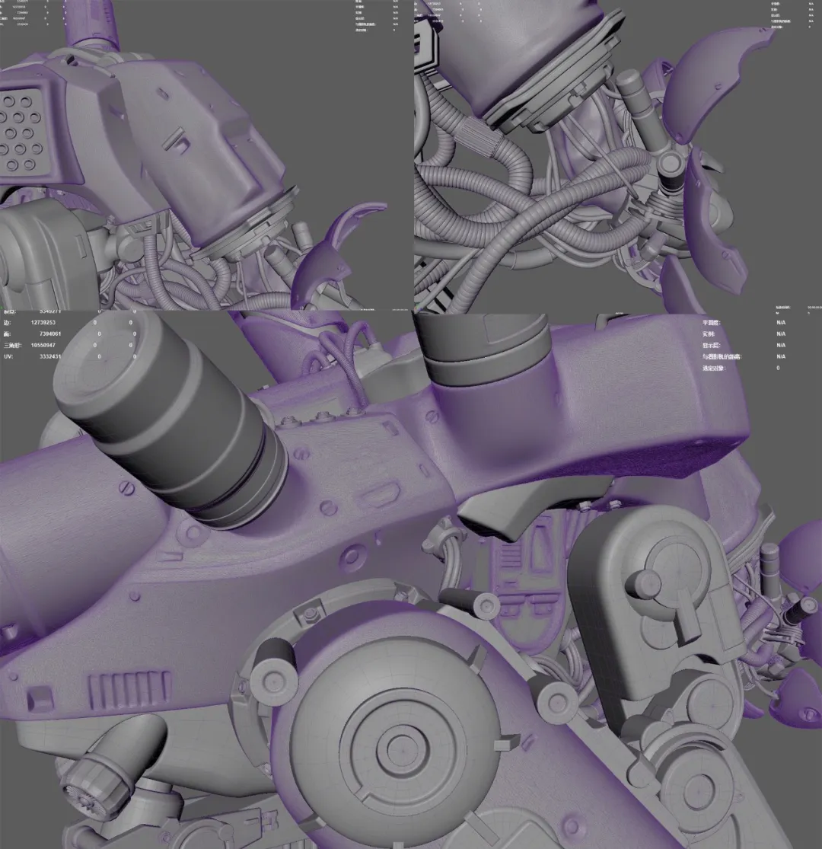Viewport: 822px width, 849px height.
Task: Click the 选定对象 value 0 in lower viewport
Action: [778, 368]
